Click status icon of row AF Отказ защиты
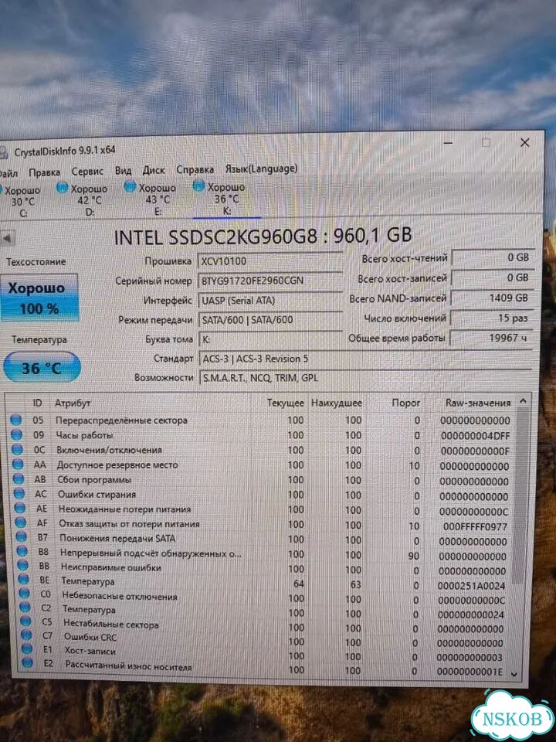The width and height of the screenshot is (556, 742). [20, 522]
